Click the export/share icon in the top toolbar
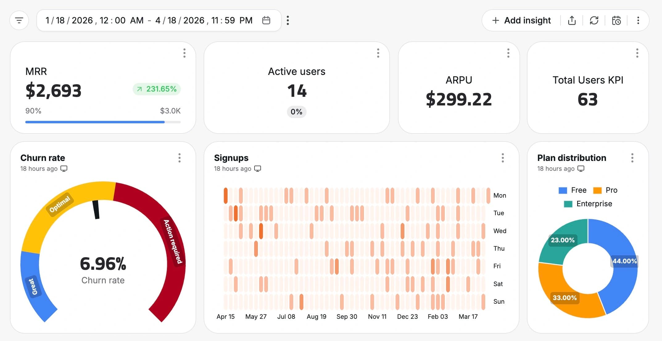This screenshot has height=341, width=662. click(572, 20)
